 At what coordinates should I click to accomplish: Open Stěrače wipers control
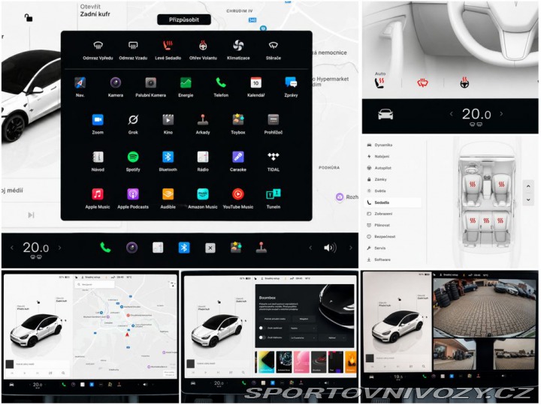274,46
